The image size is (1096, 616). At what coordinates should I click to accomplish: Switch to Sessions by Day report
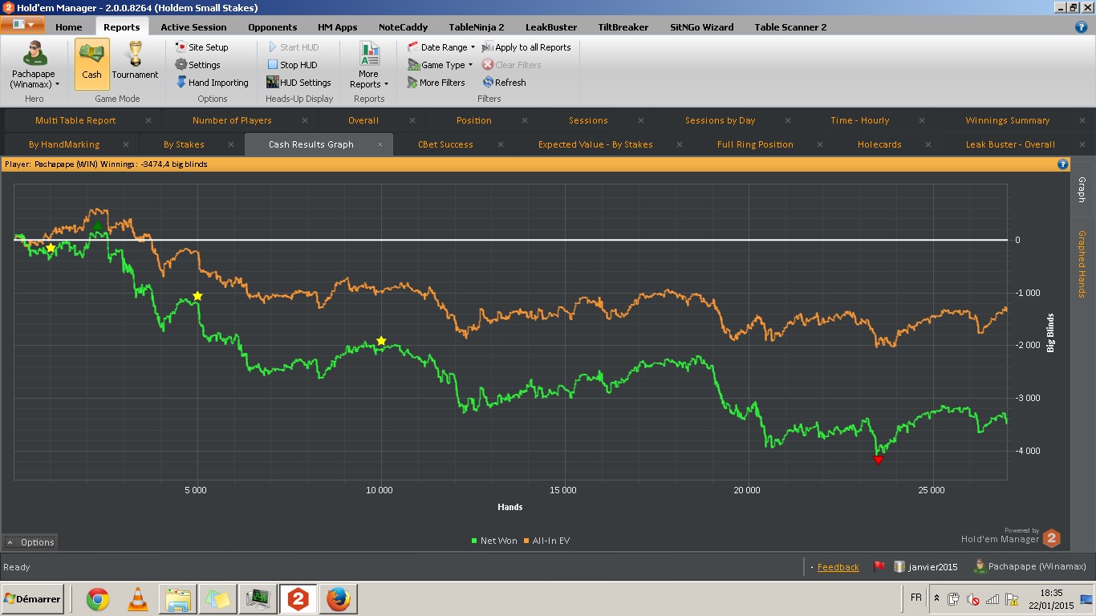(720, 120)
